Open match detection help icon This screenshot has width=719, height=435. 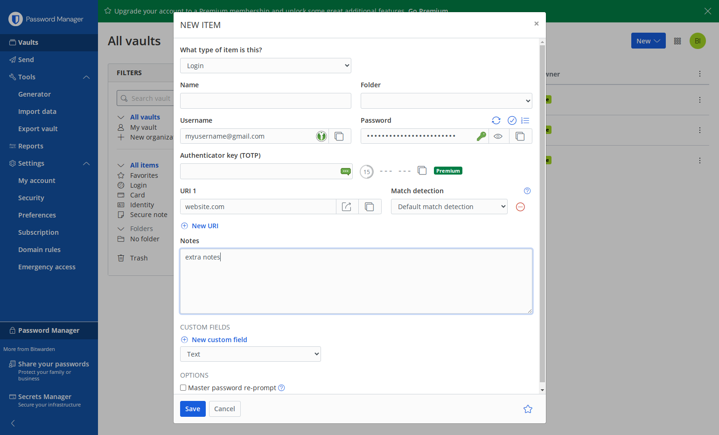click(527, 191)
